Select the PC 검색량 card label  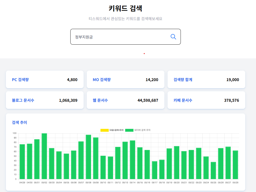point(20,80)
